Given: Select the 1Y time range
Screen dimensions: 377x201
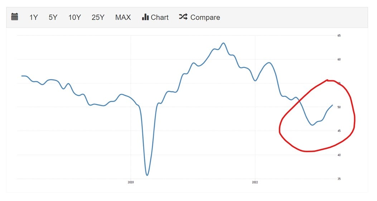Looking at the screenshot, I should (x=33, y=17).
